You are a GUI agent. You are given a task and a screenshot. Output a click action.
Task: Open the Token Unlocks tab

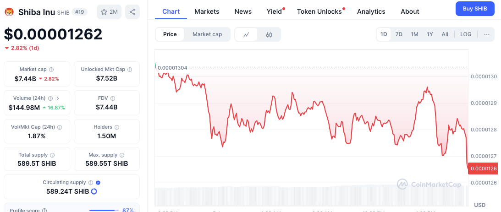click(x=319, y=11)
